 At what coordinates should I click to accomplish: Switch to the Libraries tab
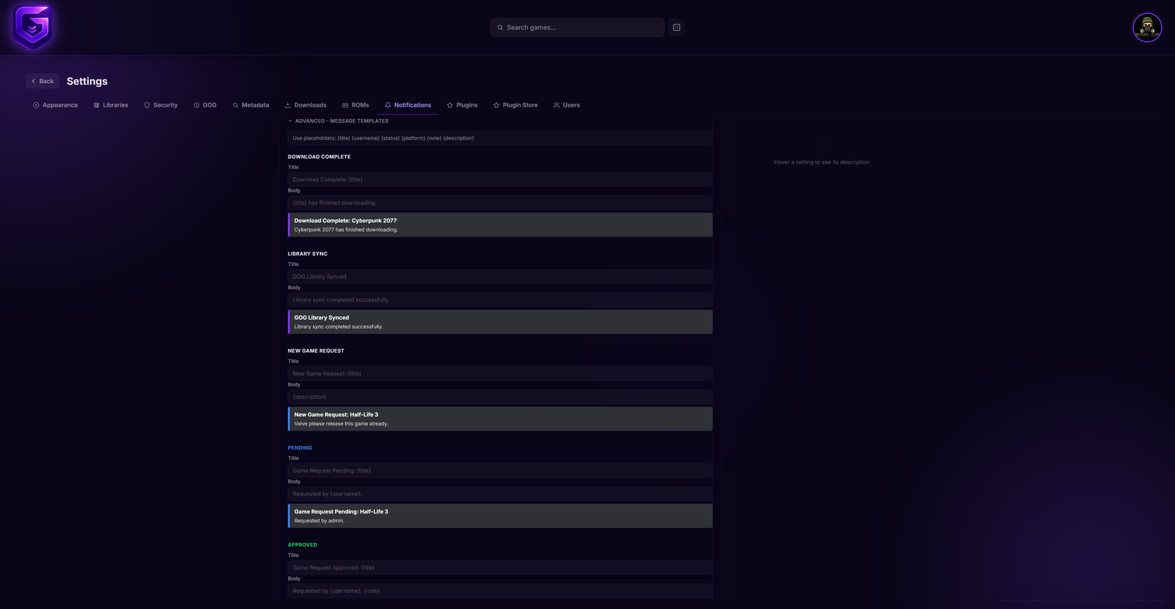(x=111, y=105)
